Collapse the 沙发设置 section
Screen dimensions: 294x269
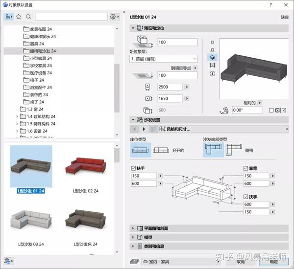click(x=133, y=120)
